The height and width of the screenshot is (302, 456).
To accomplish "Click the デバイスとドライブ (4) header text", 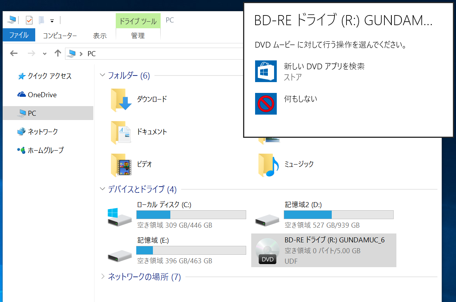I will click(x=142, y=189).
